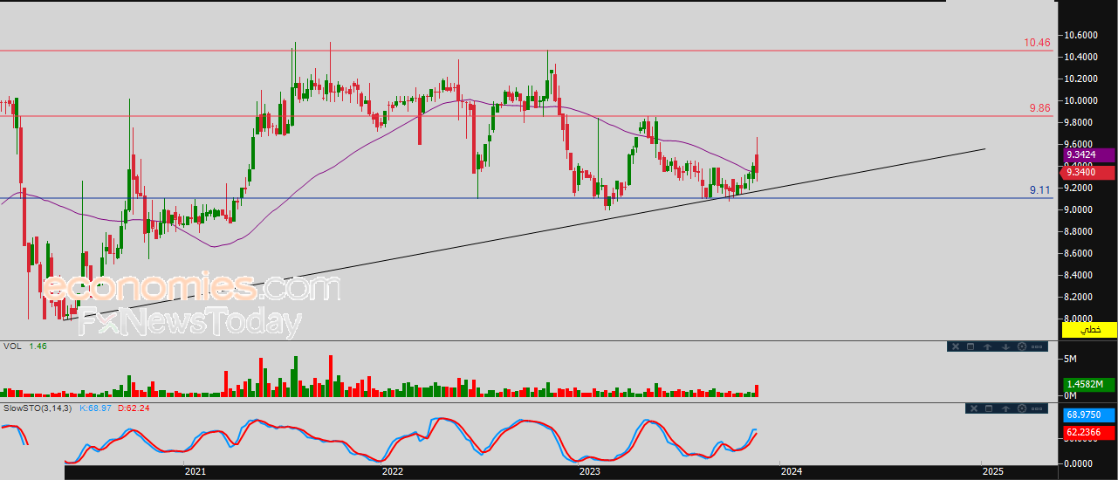Viewport: 1118px width, 480px height.
Task: Move the VOL panel up
Action: [x=987, y=346]
